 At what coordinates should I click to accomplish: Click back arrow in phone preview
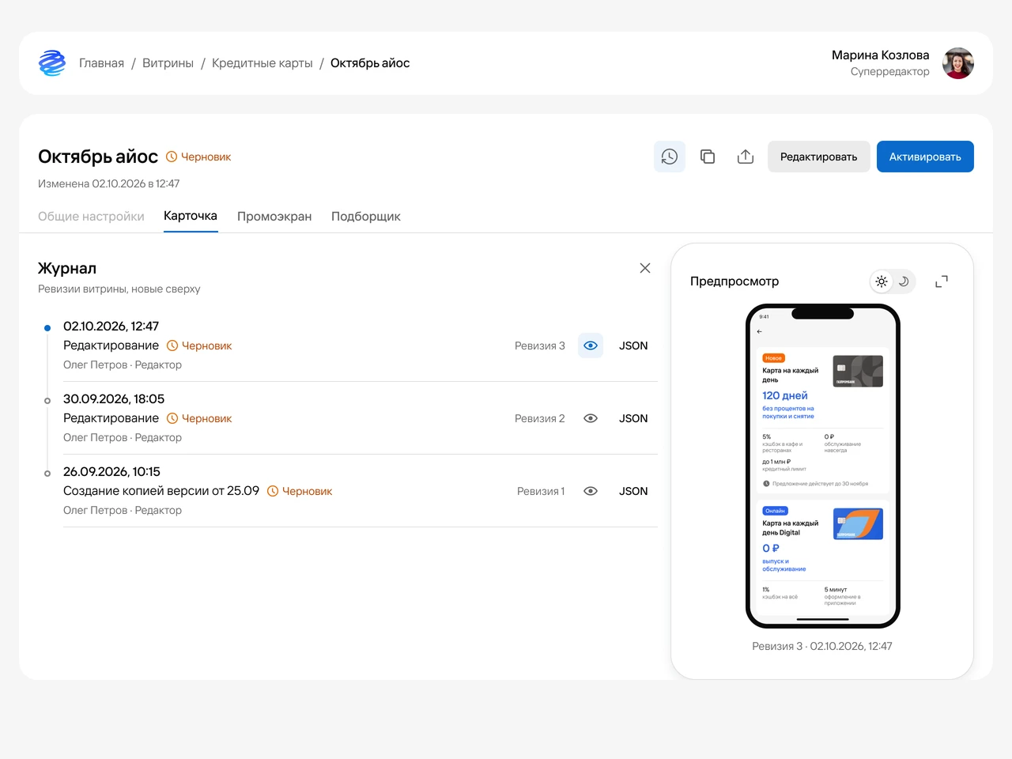760,332
